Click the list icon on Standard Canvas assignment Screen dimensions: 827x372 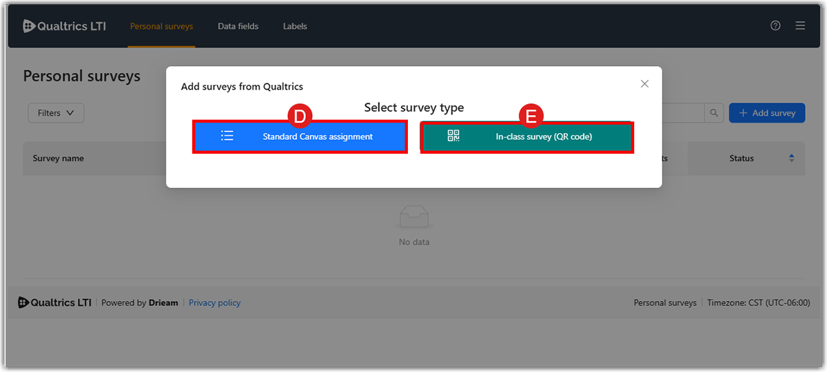[x=227, y=136]
